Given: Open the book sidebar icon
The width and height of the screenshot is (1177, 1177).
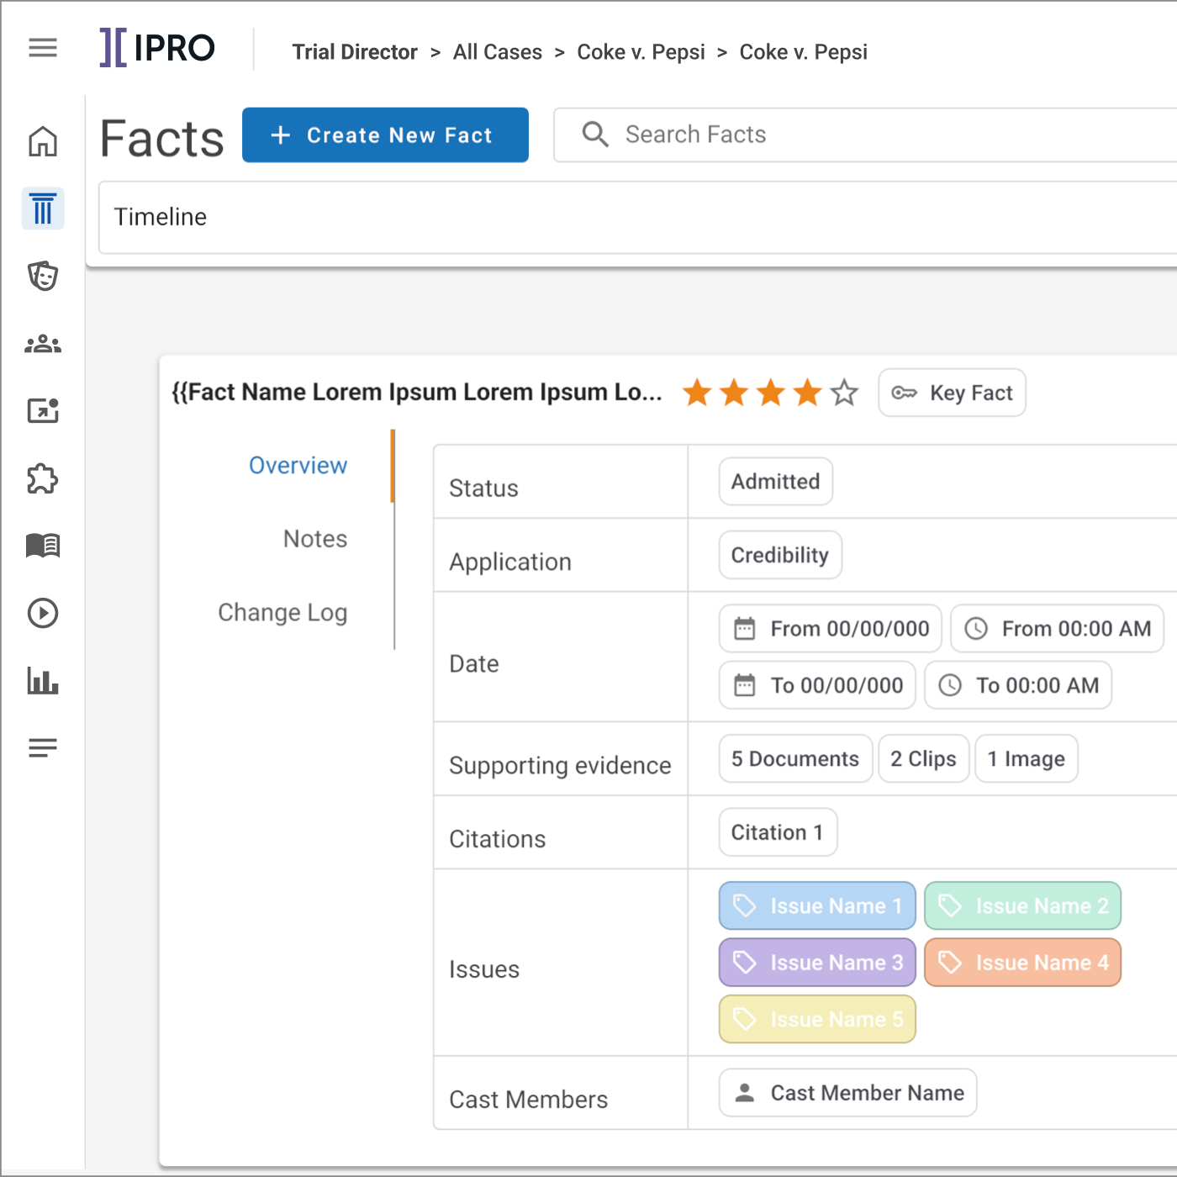Looking at the screenshot, I should tap(43, 546).
